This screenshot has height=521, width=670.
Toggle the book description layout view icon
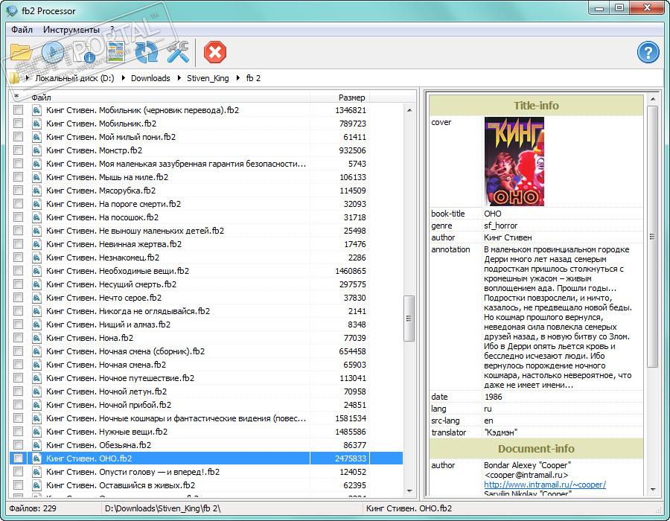[x=115, y=53]
